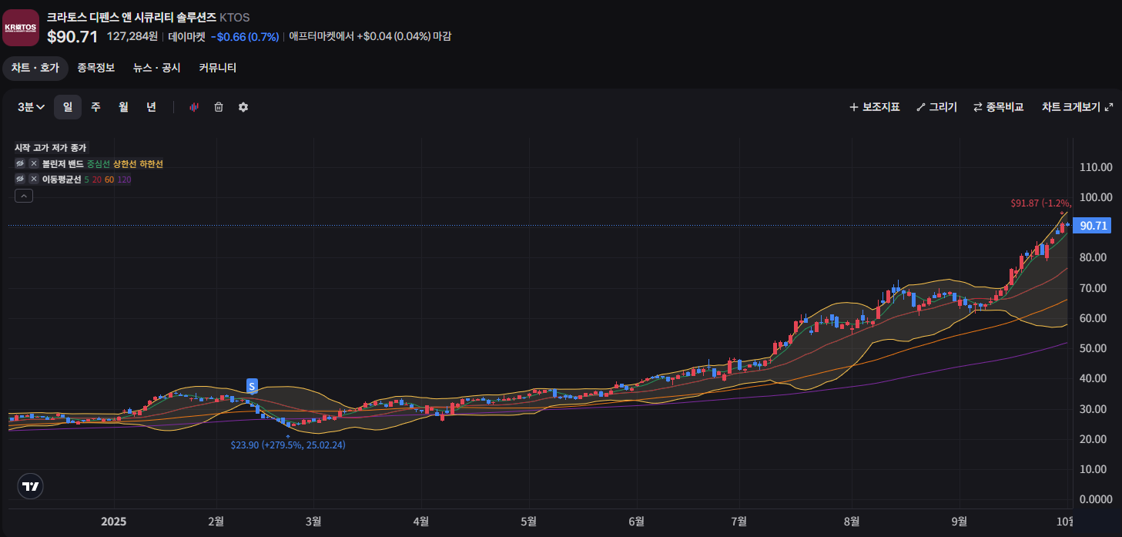Expand the 3분 minute interval dropdown

click(31, 107)
